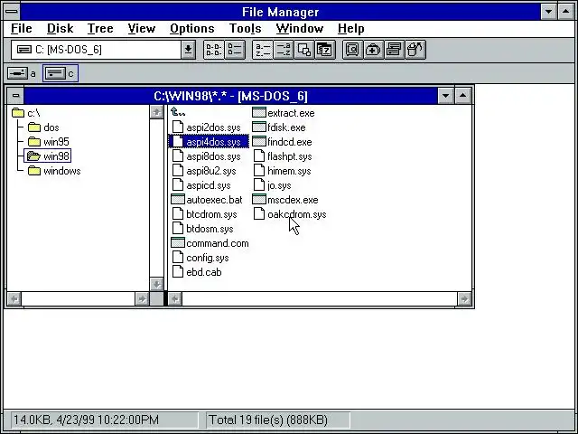Select the c:\ root folder in tree
The height and width of the screenshot is (434, 578).
(x=26, y=112)
